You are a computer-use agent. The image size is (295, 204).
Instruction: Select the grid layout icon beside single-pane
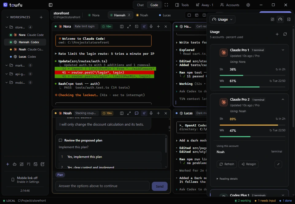point(197,15)
